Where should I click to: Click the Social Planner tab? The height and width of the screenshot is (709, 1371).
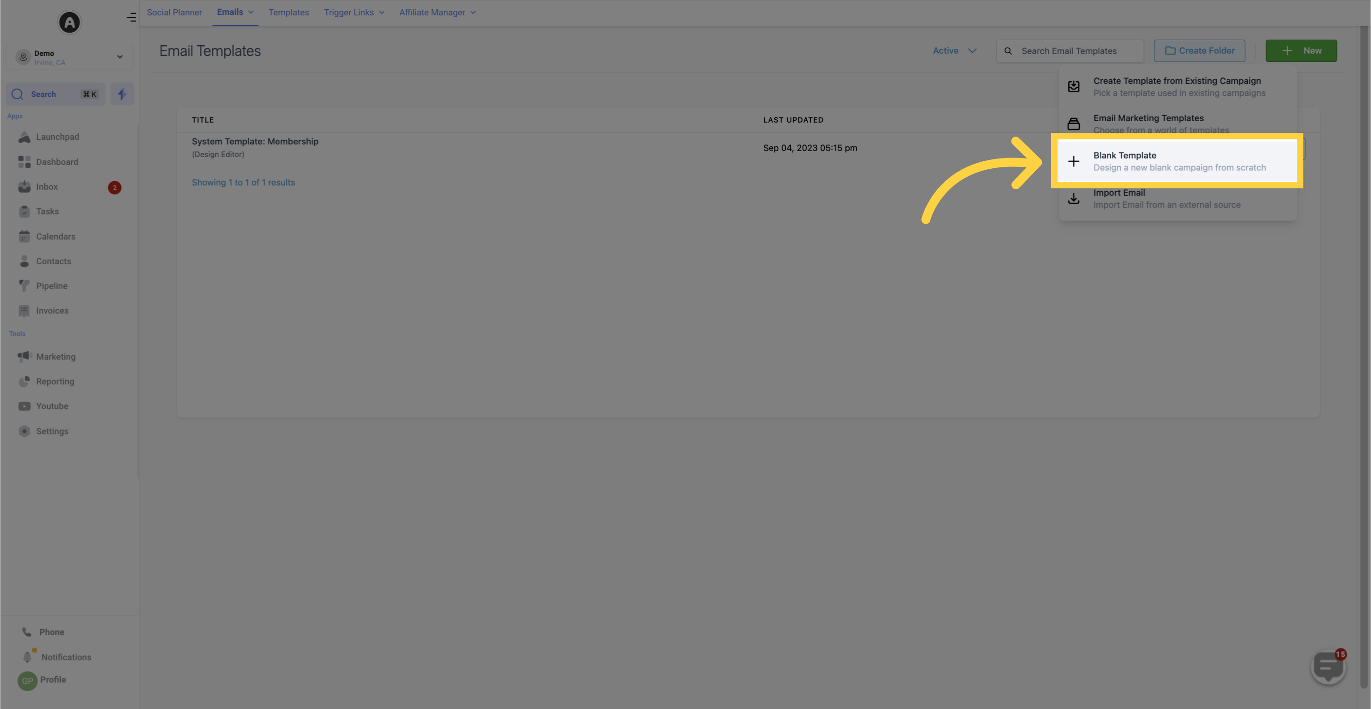click(174, 13)
